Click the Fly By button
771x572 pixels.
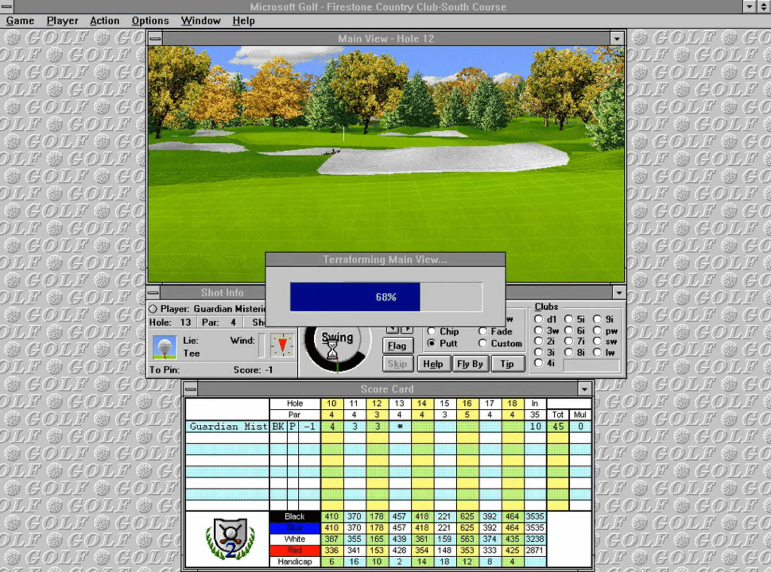pos(470,364)
